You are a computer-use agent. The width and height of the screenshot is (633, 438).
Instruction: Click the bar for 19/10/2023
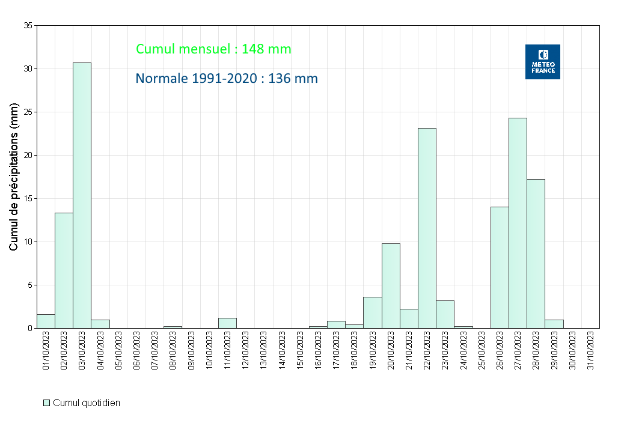[x=373, y=312]
